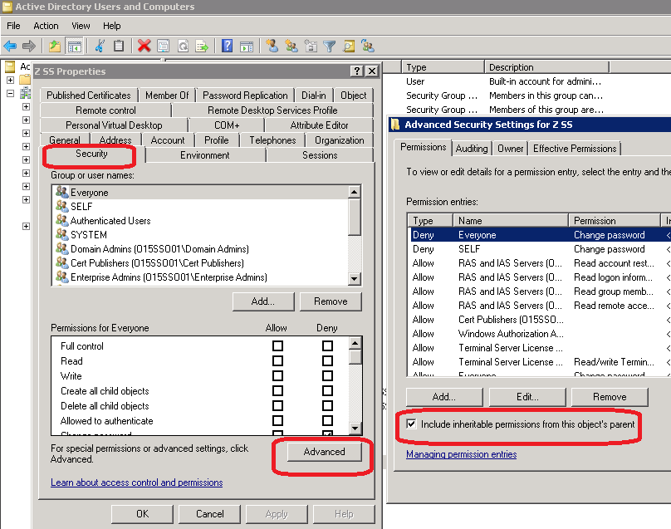Go up one level with folder icon
Image resolution: width=671 pixels, height=529 pixels.
tap(54, 46)
